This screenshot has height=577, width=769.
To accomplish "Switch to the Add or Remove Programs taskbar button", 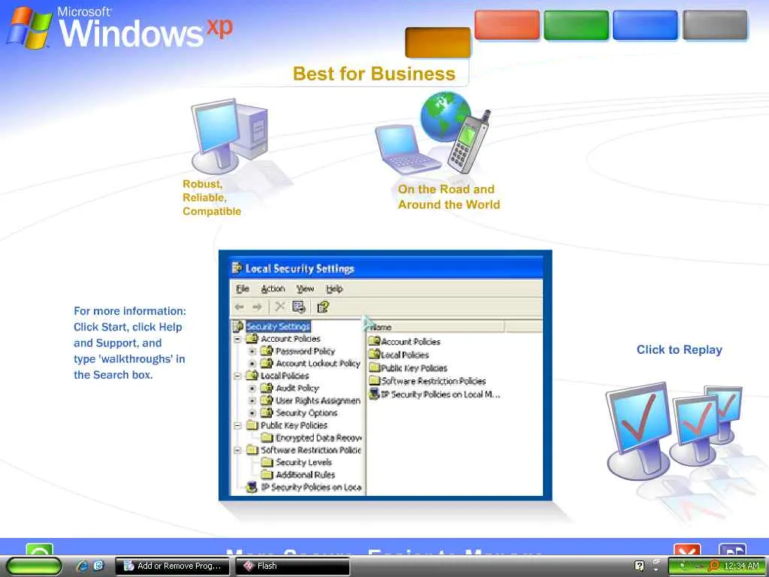I will coord(172,566).
